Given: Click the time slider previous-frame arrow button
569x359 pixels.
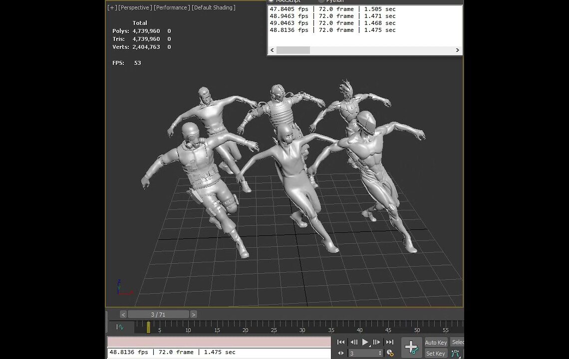Looking at the screenshot, I should click(x=123, y=314).
